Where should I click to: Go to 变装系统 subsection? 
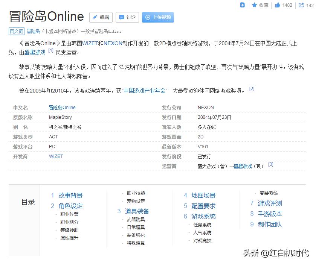(x=269, y=193)
